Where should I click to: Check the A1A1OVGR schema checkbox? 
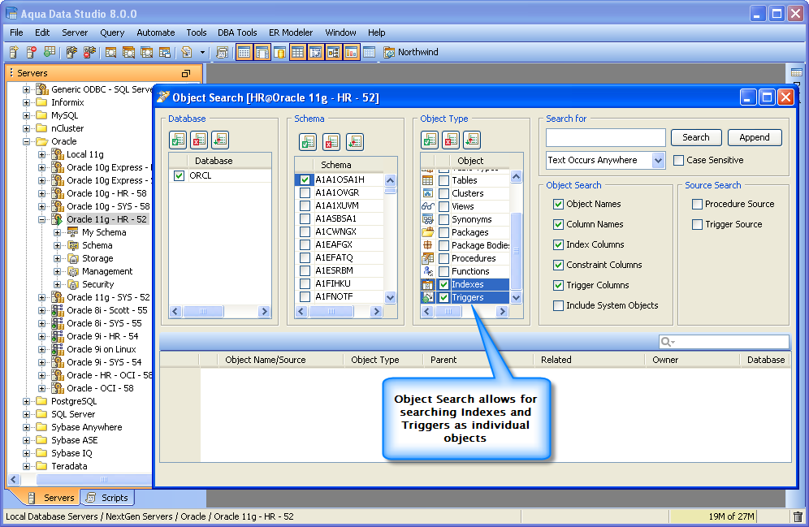pyautogui.click(x=305, y=193)
